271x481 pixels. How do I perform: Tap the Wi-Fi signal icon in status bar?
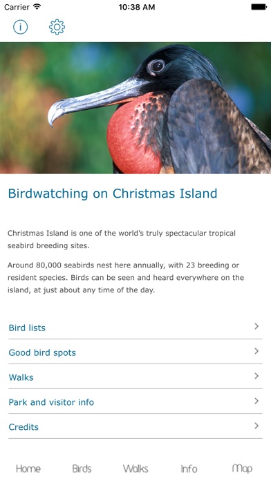37,7
